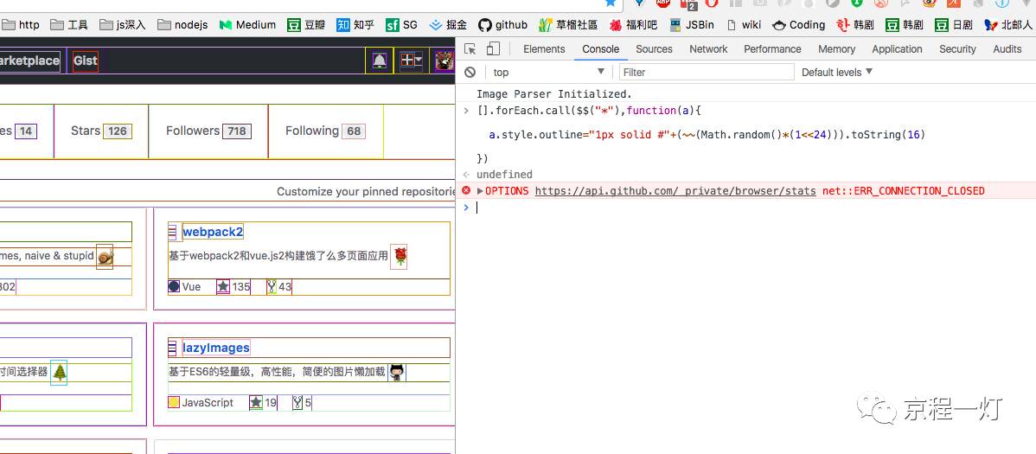Click the inspect element picker icon
The image size is (1036, 454).
click(x=470, y=49)
